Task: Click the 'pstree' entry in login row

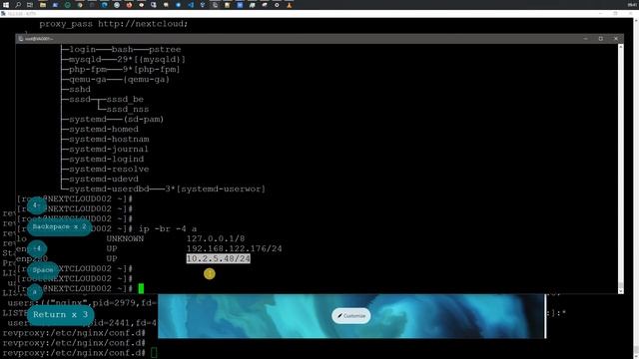Action: pyautogui.click(x=165, y=50)
